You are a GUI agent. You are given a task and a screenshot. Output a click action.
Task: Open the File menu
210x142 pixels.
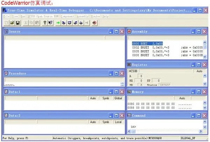(x=6, y=16)
